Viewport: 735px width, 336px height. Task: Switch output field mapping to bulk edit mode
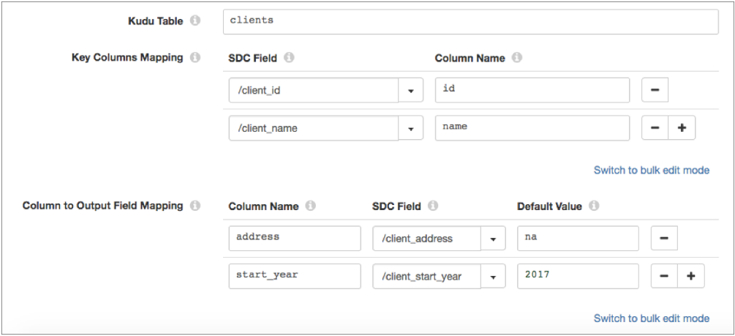(x=651, y=318)
